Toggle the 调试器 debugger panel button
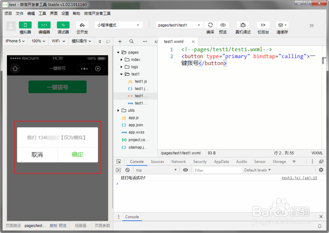Viewport: 329px width, 233px height. pos(63,25)
